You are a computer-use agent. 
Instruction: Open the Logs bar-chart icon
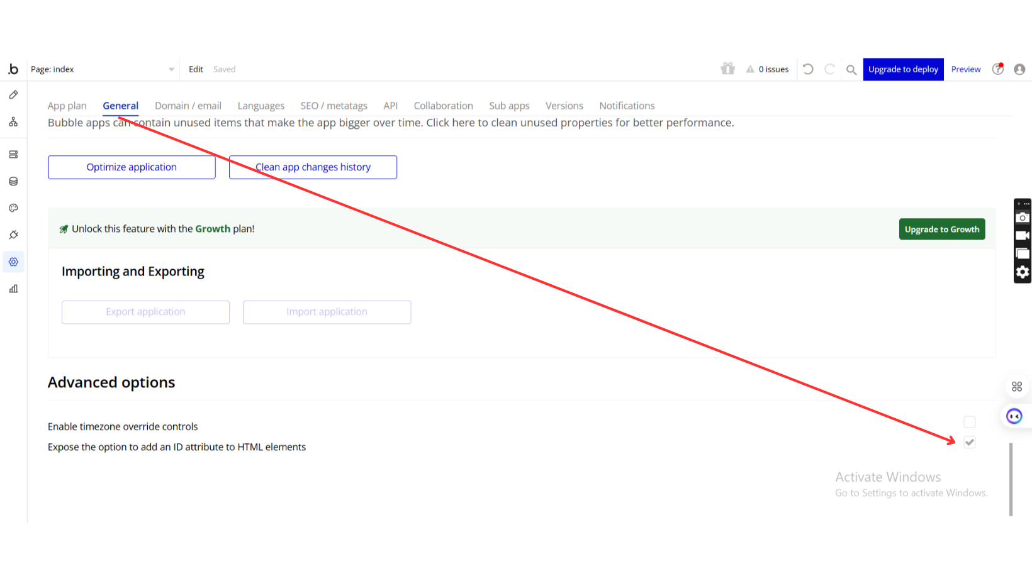coord(13,289)
